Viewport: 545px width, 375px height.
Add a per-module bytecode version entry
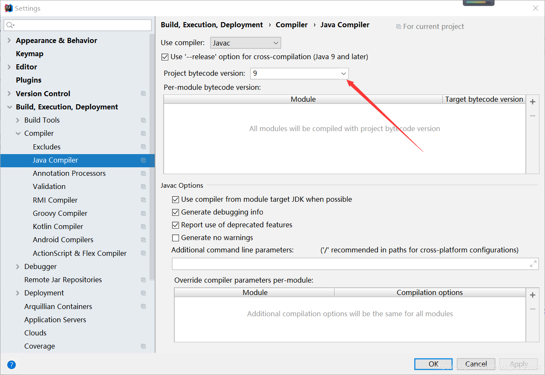tap(532, 102)
